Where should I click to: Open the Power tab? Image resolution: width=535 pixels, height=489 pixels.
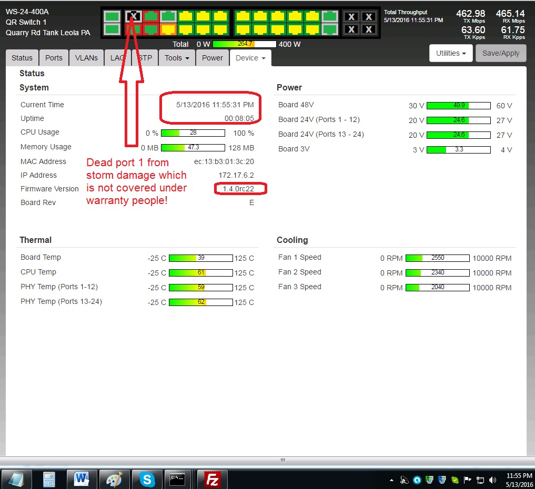pos(213,58)
